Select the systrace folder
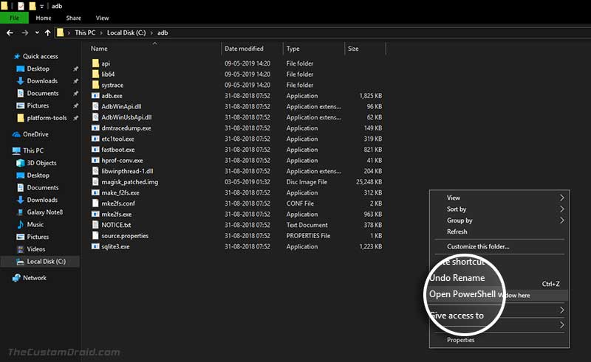This screenshot has height=362, width=591. [x=112, y=85]
